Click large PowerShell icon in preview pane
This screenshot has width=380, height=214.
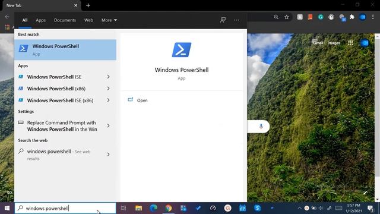pos(182,50)
